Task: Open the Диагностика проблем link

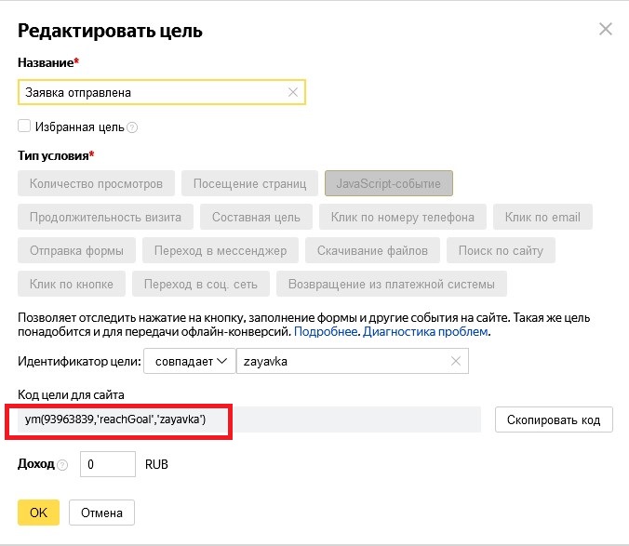Action: pos(425,331)
